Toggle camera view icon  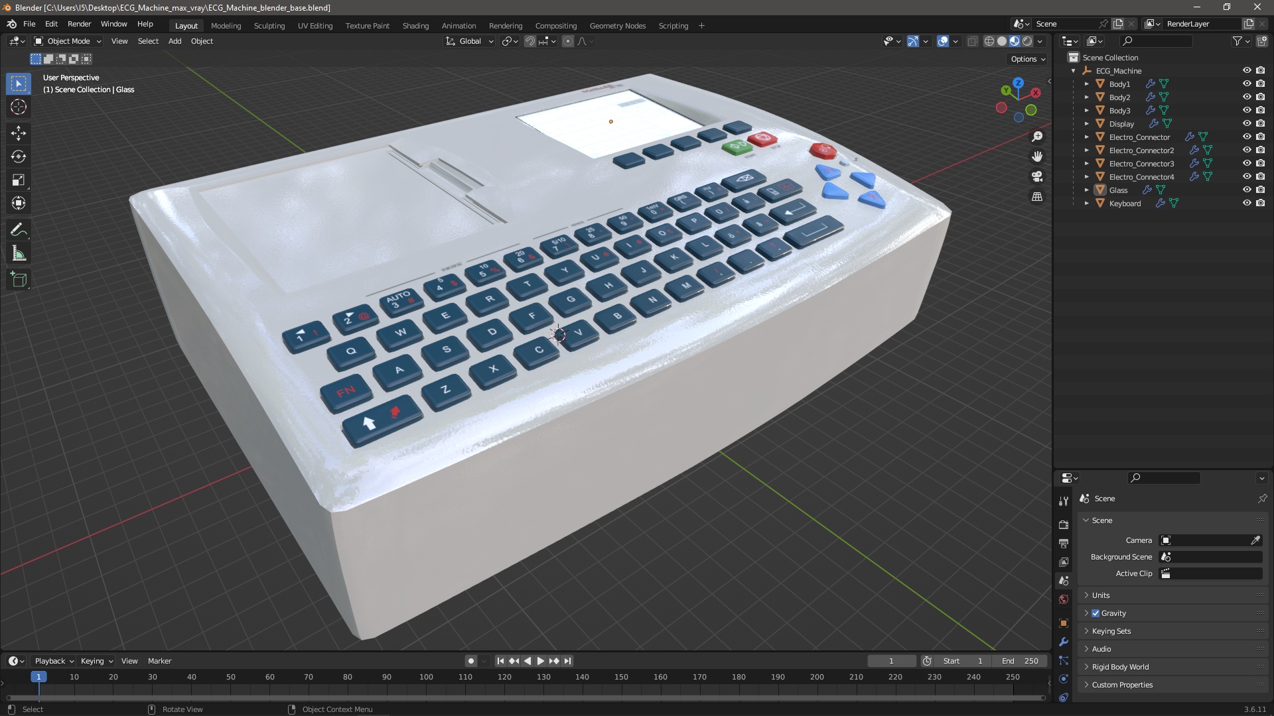click(1037, 176)
